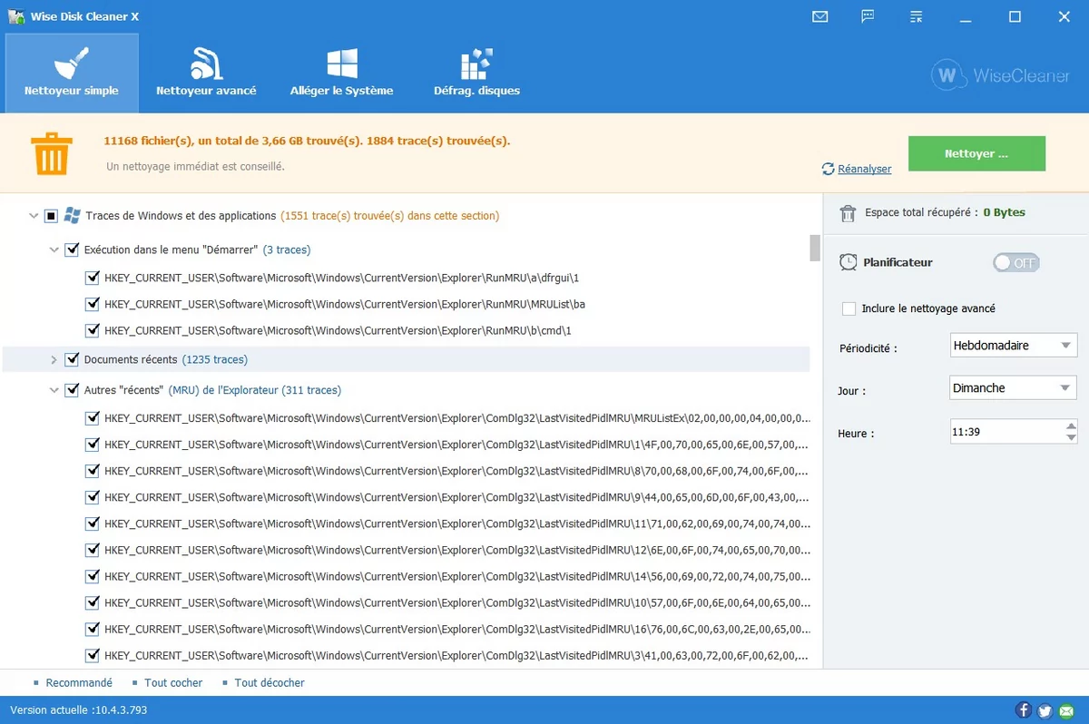The image size is (1089, 724).
Task: Click the "Traces de Windows et des applications" label
Action: (181, 216)
